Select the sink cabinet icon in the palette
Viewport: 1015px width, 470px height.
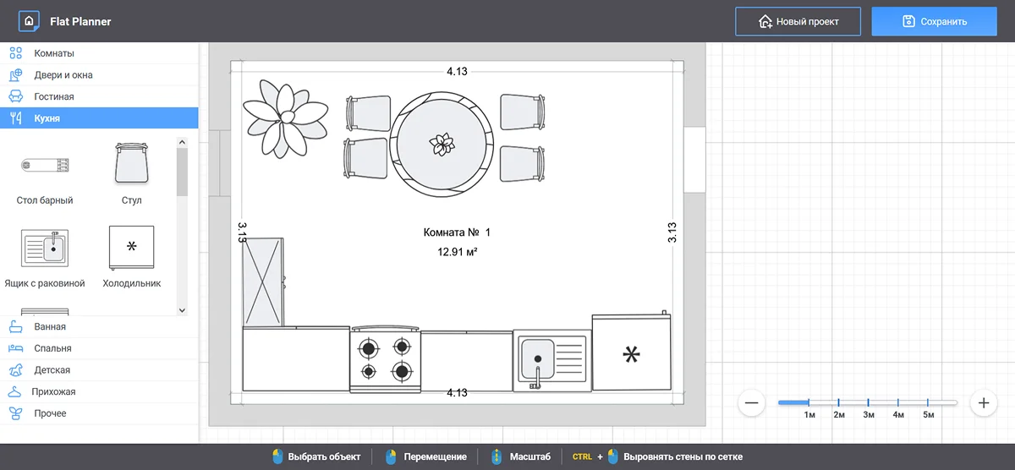[45, 248]
